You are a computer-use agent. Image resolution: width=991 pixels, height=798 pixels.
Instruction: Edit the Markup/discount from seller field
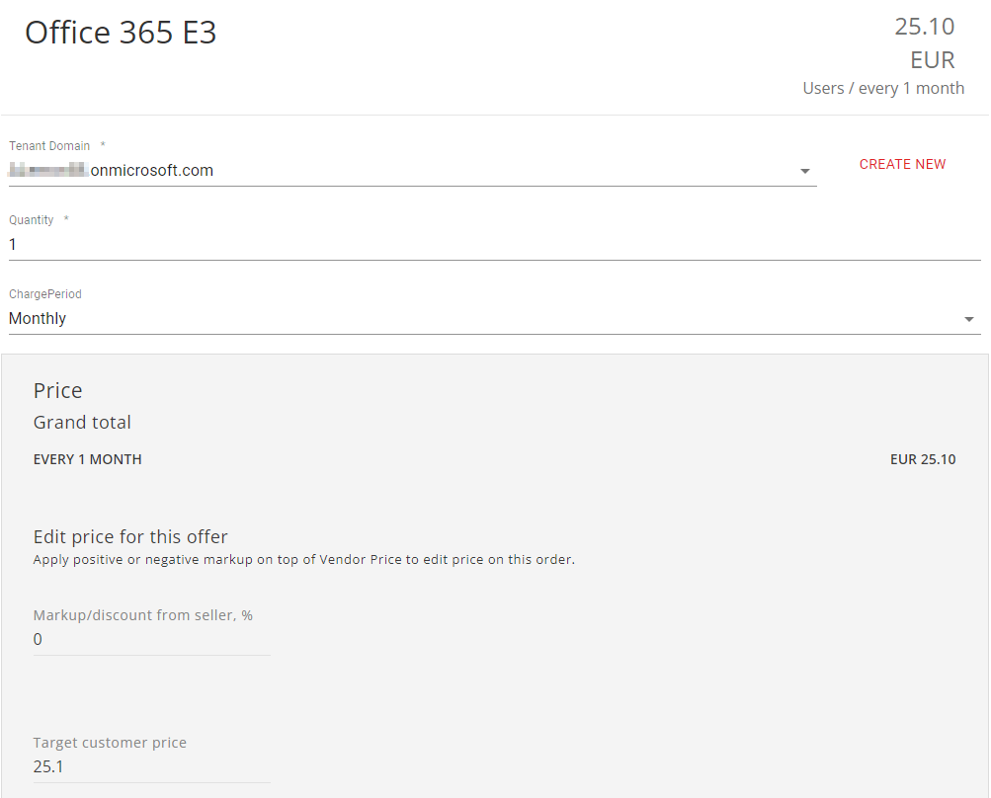tap(152, 639)
